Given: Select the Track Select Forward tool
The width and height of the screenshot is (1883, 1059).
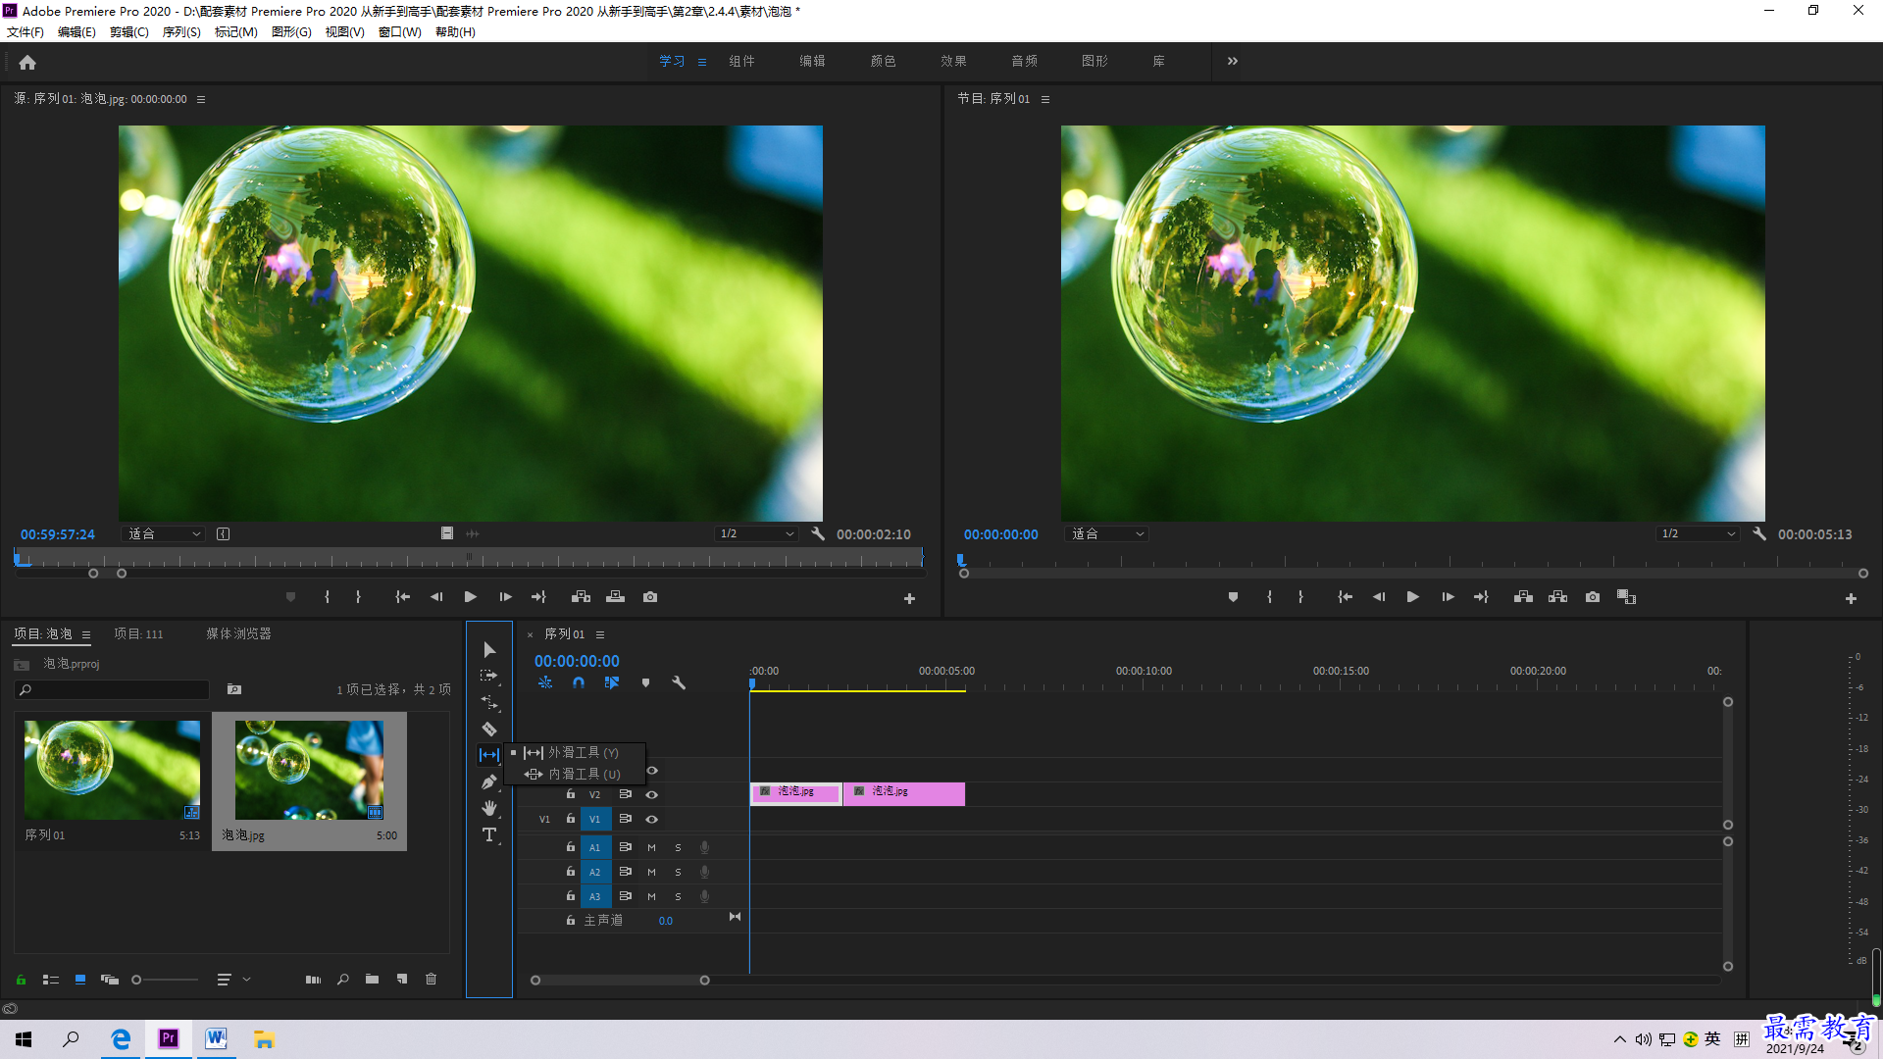Looking at the screenshot, I should coord(489,677).
